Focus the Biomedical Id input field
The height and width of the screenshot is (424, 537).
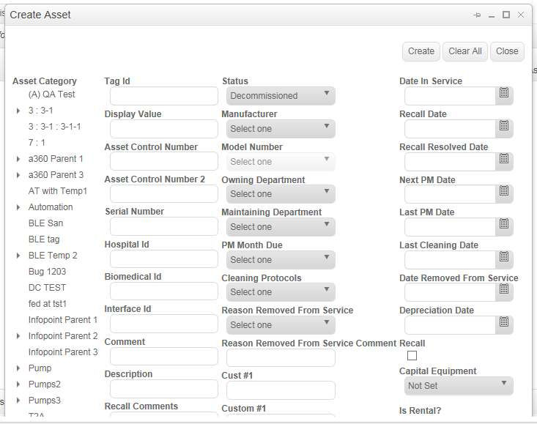[x=164, y=291]
